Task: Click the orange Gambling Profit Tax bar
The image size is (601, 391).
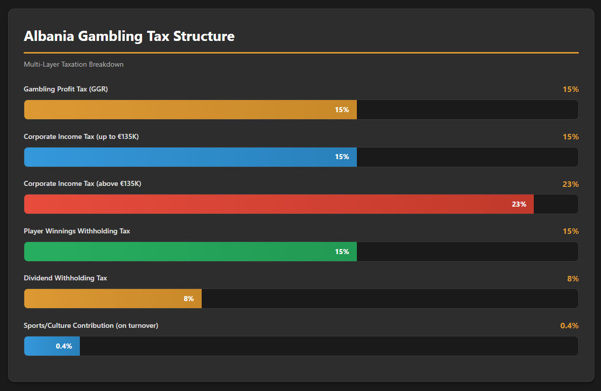Action: (190, 110)
